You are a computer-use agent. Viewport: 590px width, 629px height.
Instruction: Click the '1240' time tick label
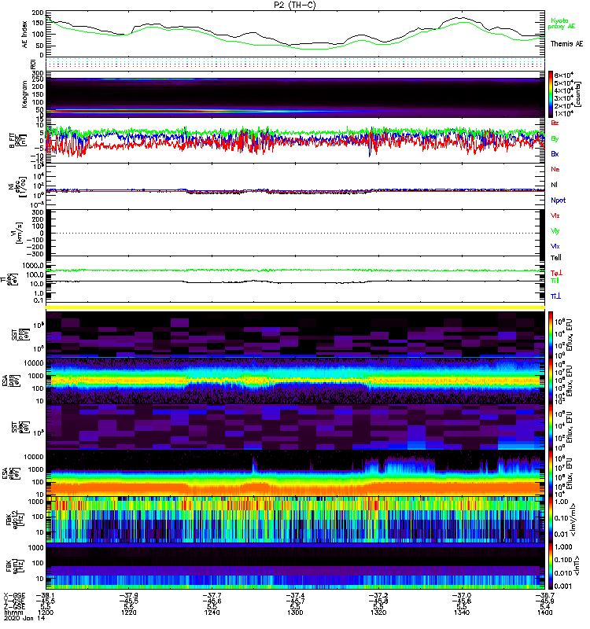(212, 612)
